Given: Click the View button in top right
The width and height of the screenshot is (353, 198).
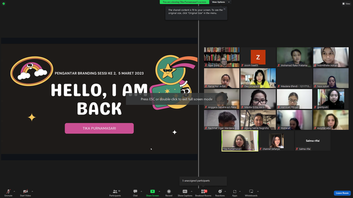Looking at the screenshot, I should point(346,4).
